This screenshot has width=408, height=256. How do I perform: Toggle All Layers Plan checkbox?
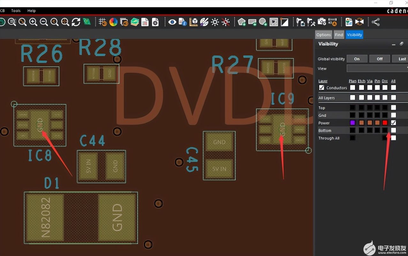click(x=352, y=97)
